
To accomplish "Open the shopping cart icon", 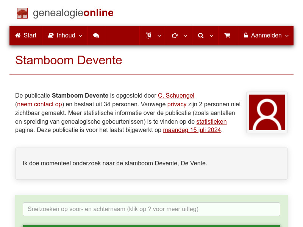I will tap(227, 35).
